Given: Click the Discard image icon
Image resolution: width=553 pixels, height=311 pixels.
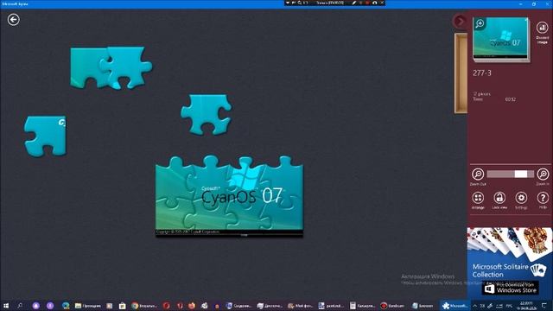Looking at the screenshot, I should click(542, 28).
